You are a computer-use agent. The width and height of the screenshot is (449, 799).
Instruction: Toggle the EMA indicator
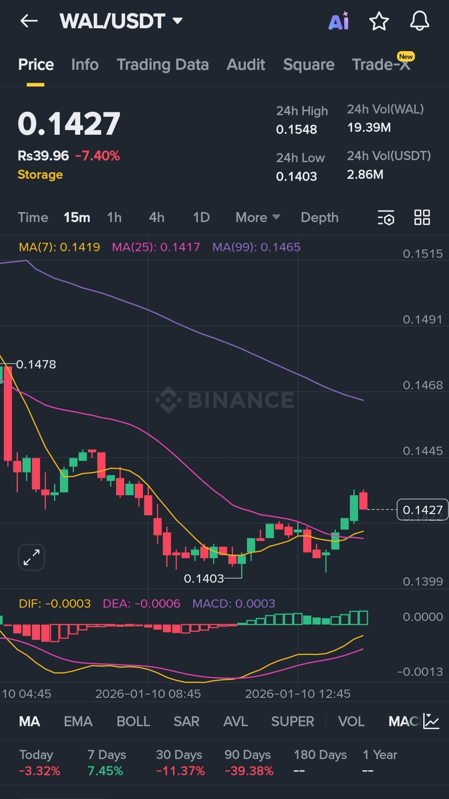78,721
